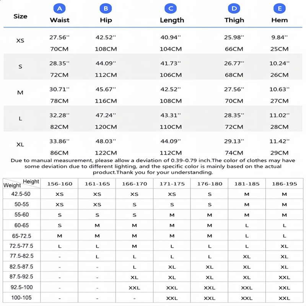Select the XL size row label

[x=20, y=145]
